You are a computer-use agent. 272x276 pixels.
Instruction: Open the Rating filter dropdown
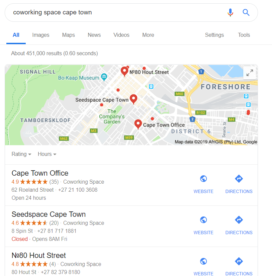point(21,154)
